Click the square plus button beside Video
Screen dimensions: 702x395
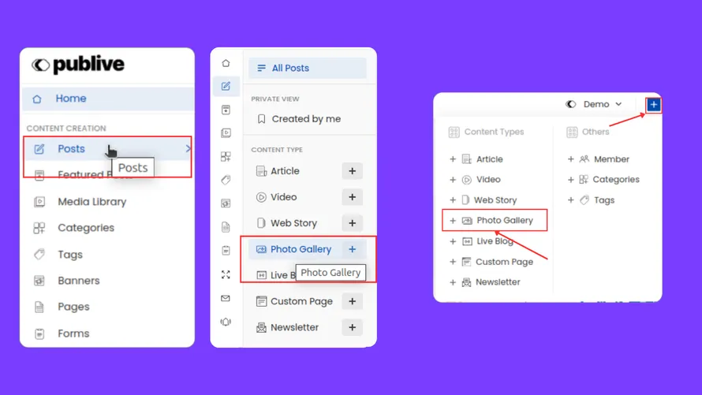352,197
